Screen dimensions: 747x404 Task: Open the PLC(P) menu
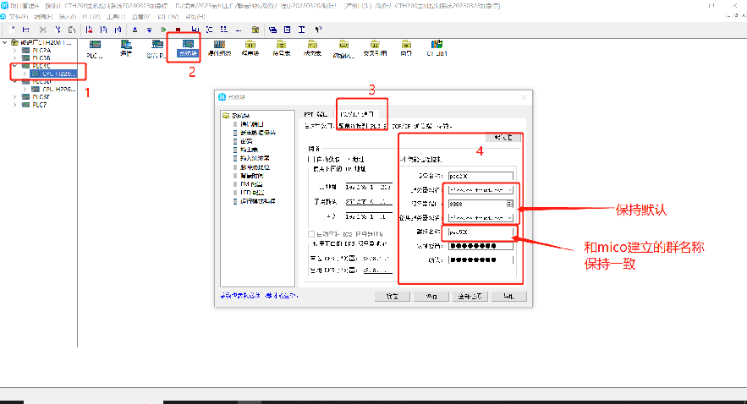(91, 17)
